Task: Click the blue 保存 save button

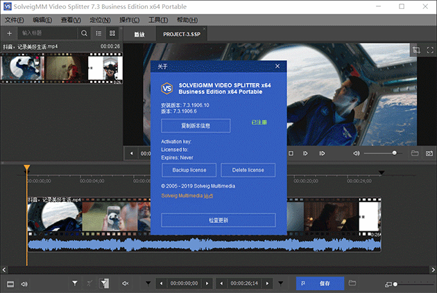Action: coord(320,283)
